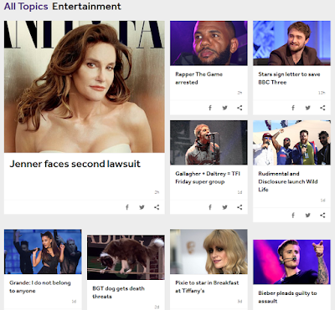Screen dimensions: 335x310
Task: Share Rapper The Game arrested on Facebook
Action: [210, 108]
